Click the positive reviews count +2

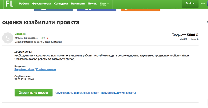41,38
